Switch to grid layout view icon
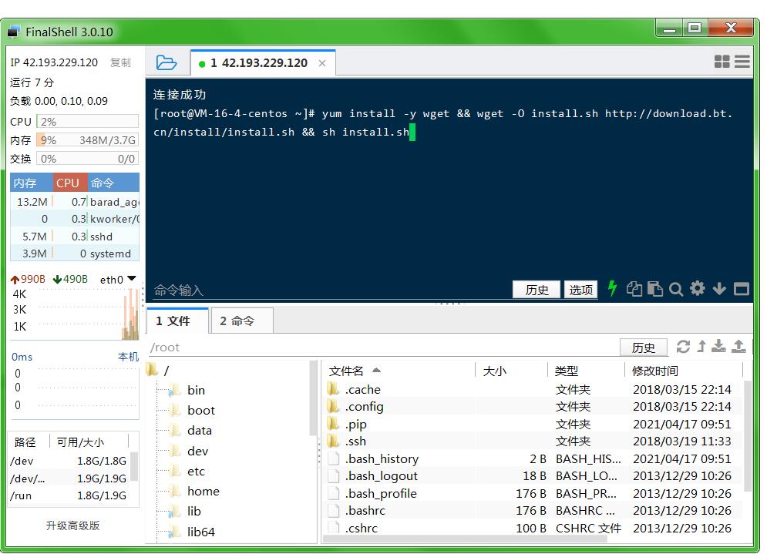 (722, 62)
